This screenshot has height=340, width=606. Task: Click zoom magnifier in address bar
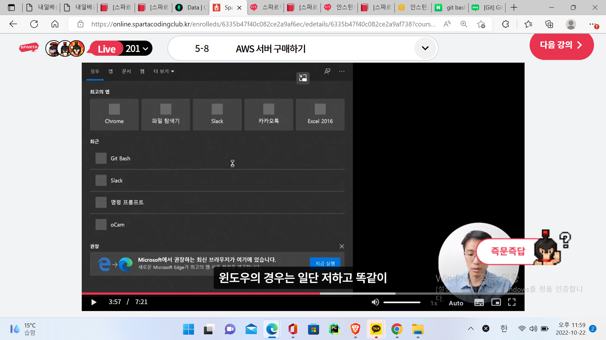[x=464, y=24]
